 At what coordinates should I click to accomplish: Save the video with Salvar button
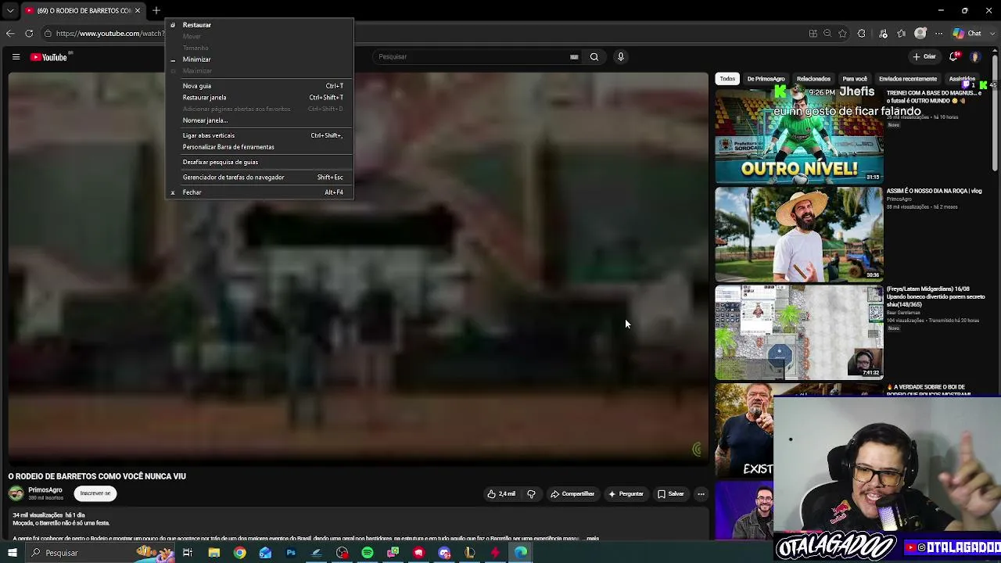tap(671, 494)
